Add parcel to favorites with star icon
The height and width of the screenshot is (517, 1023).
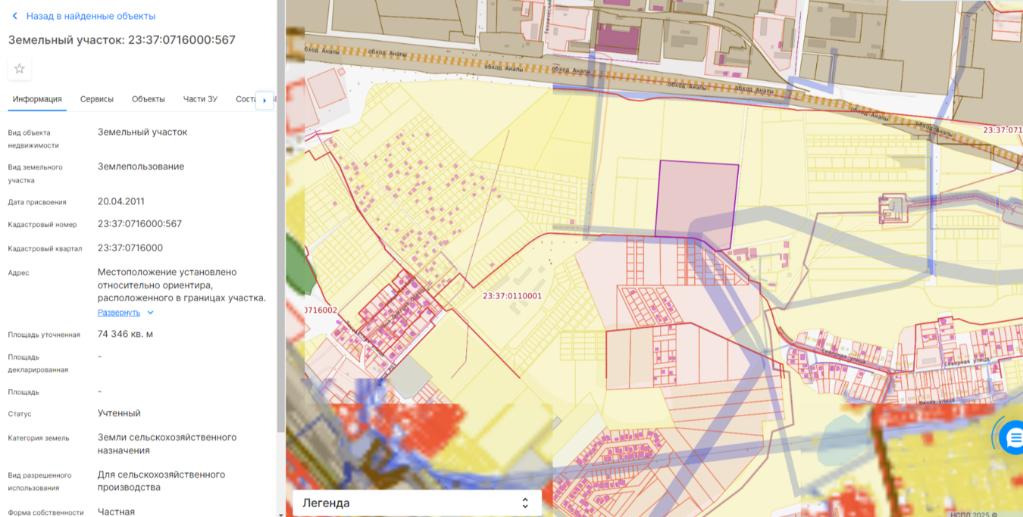tap(20, 69)
